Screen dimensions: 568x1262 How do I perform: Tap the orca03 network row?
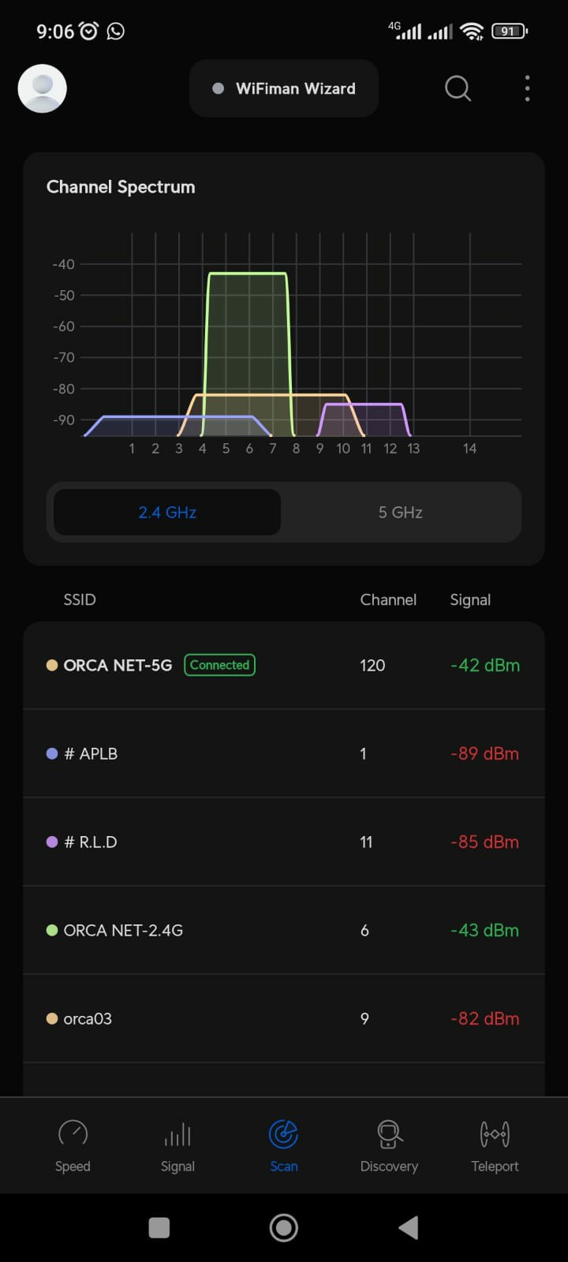click(284, 1019)
